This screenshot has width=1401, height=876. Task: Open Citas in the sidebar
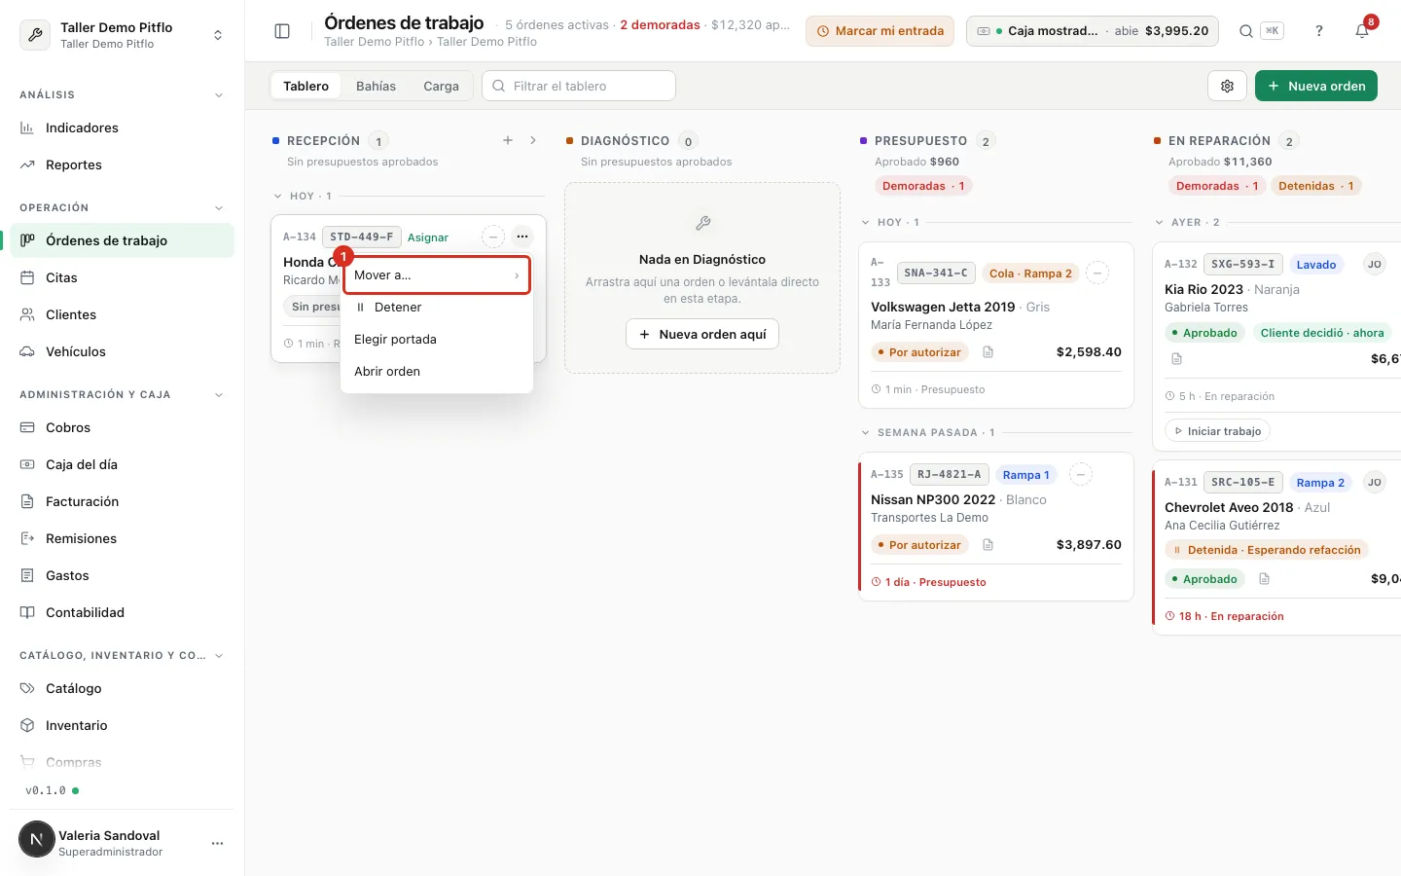tap(122, 277)
